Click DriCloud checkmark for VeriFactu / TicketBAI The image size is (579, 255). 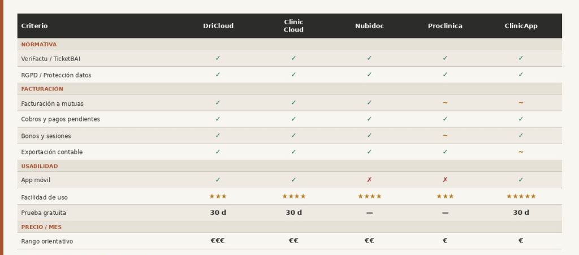[218, 58]
